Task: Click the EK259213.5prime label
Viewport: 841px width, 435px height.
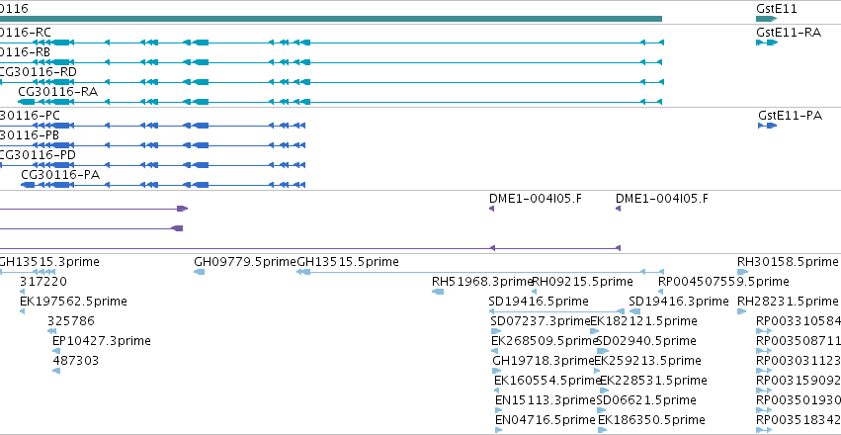Action: pos(647,361)
